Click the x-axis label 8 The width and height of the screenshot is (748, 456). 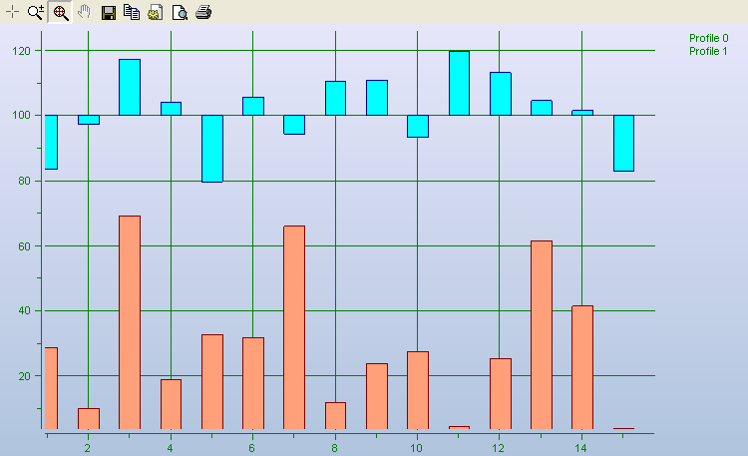click(335, 449)
